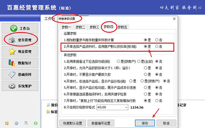Screen dimensions: 205x128
Task: Open the 工作台 sidebar button
Action: [20, 28]
